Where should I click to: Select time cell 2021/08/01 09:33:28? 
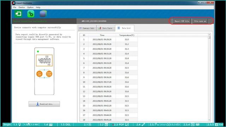point(102,63)
